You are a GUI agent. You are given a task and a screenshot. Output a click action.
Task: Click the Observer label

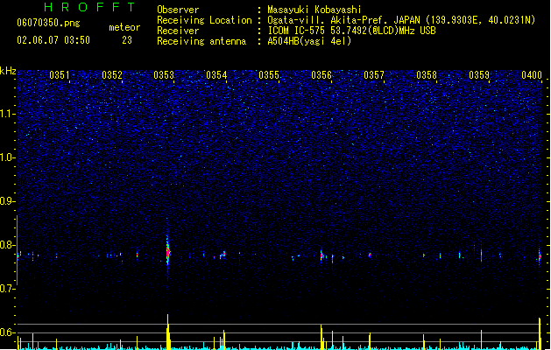tap(178, 10)
